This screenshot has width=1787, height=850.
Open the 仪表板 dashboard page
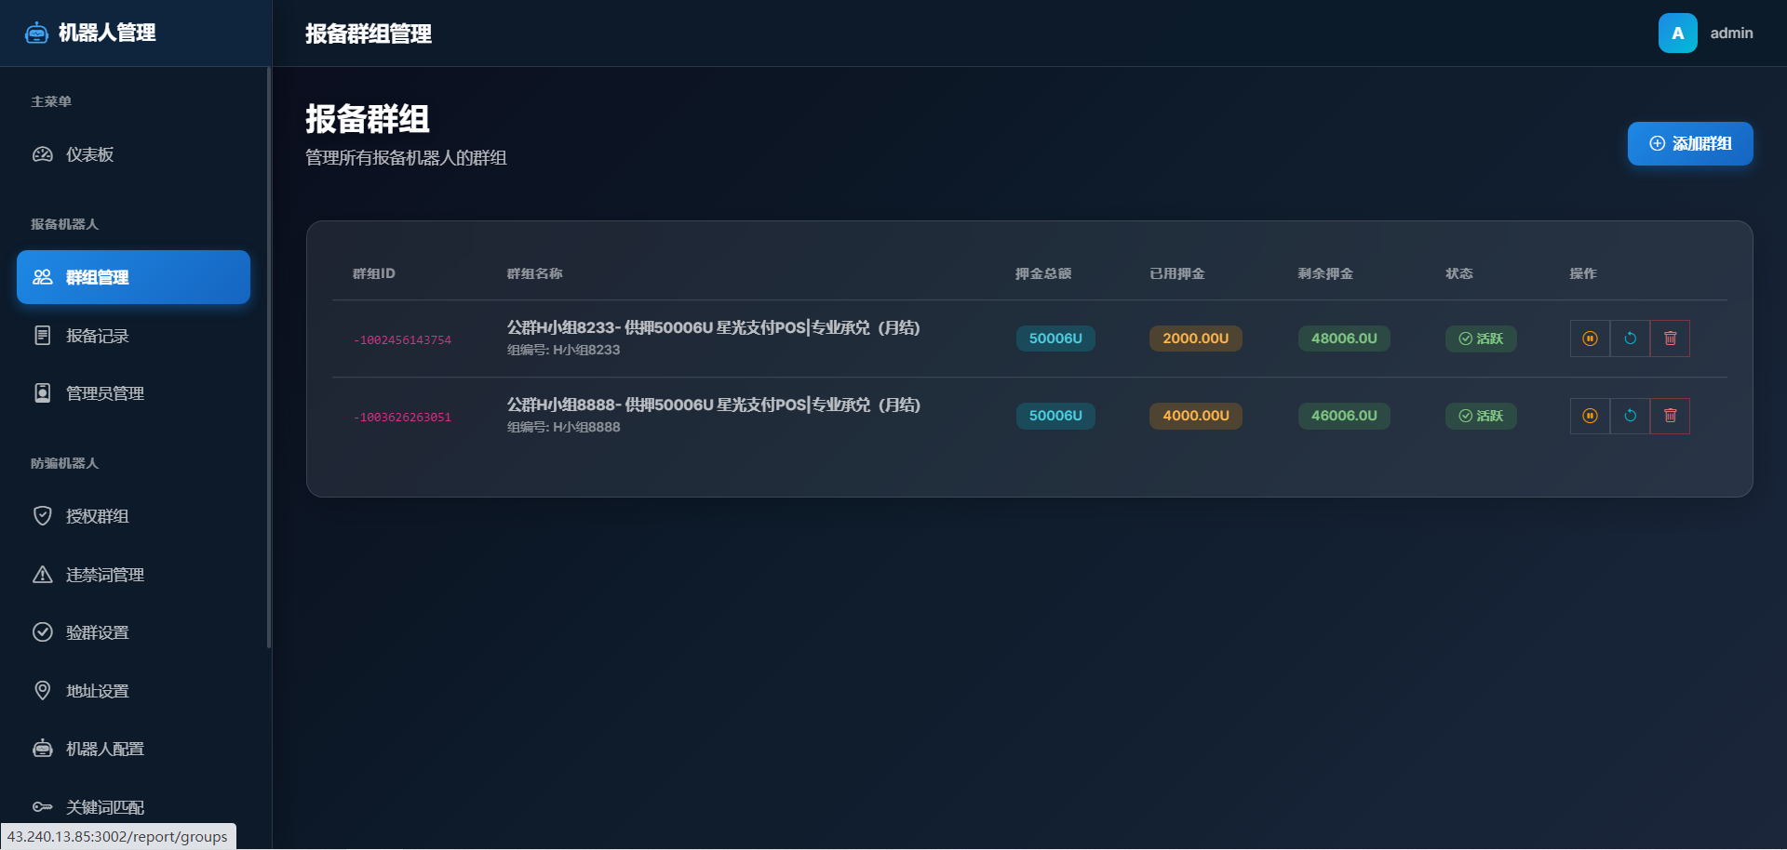pos(89,154)
